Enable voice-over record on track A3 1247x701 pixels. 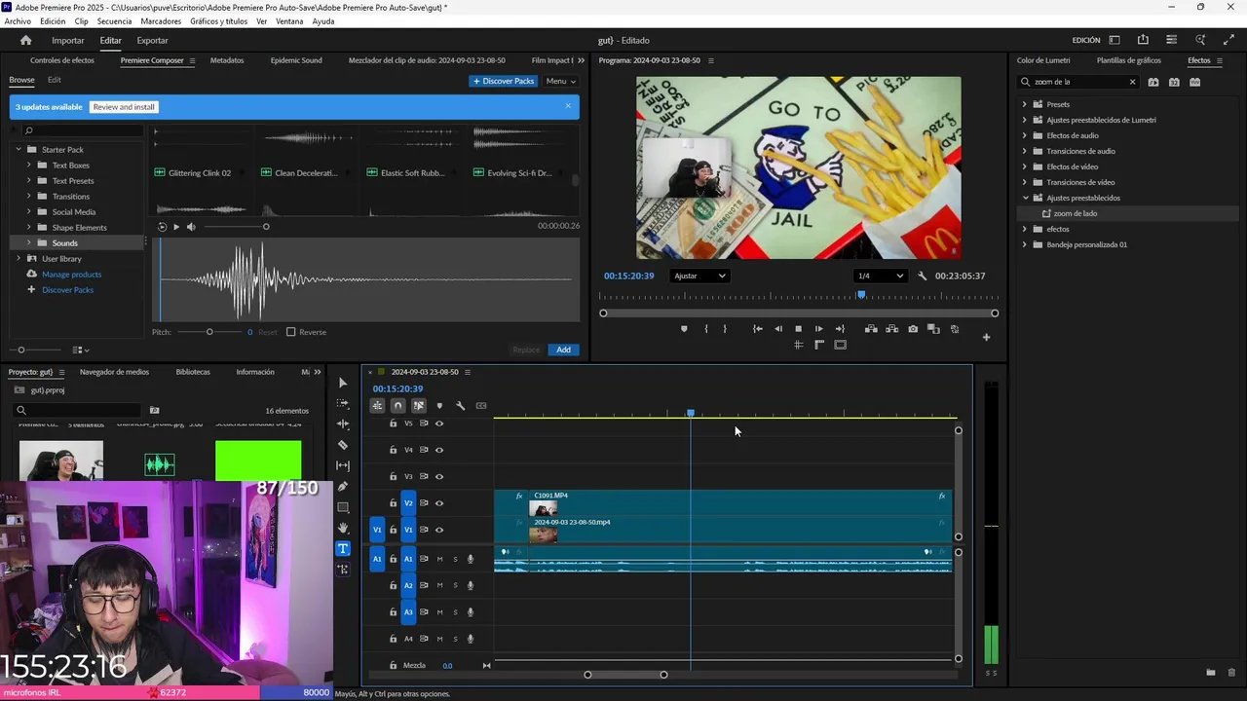click(471, 612)
